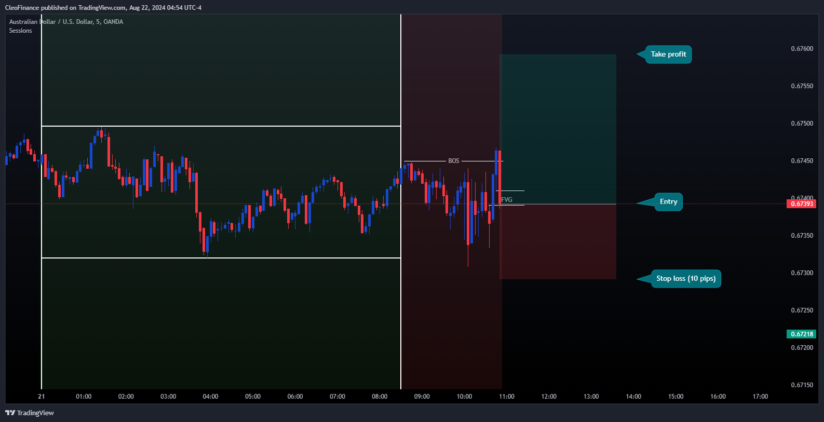Click the 01:00 time axis label
The width and height of the screenshot is (824, 422).
tap(84, 397)
